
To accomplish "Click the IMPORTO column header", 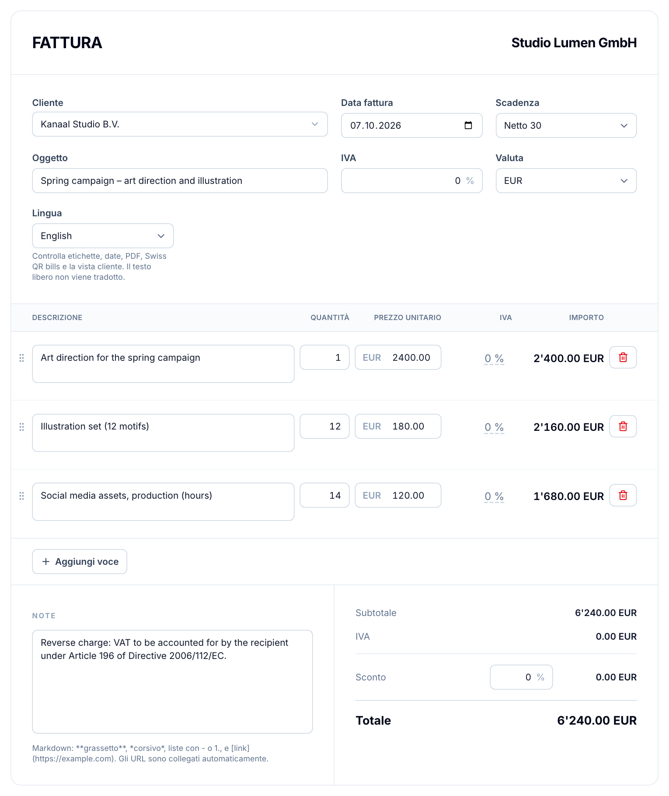I will point(586,317).
